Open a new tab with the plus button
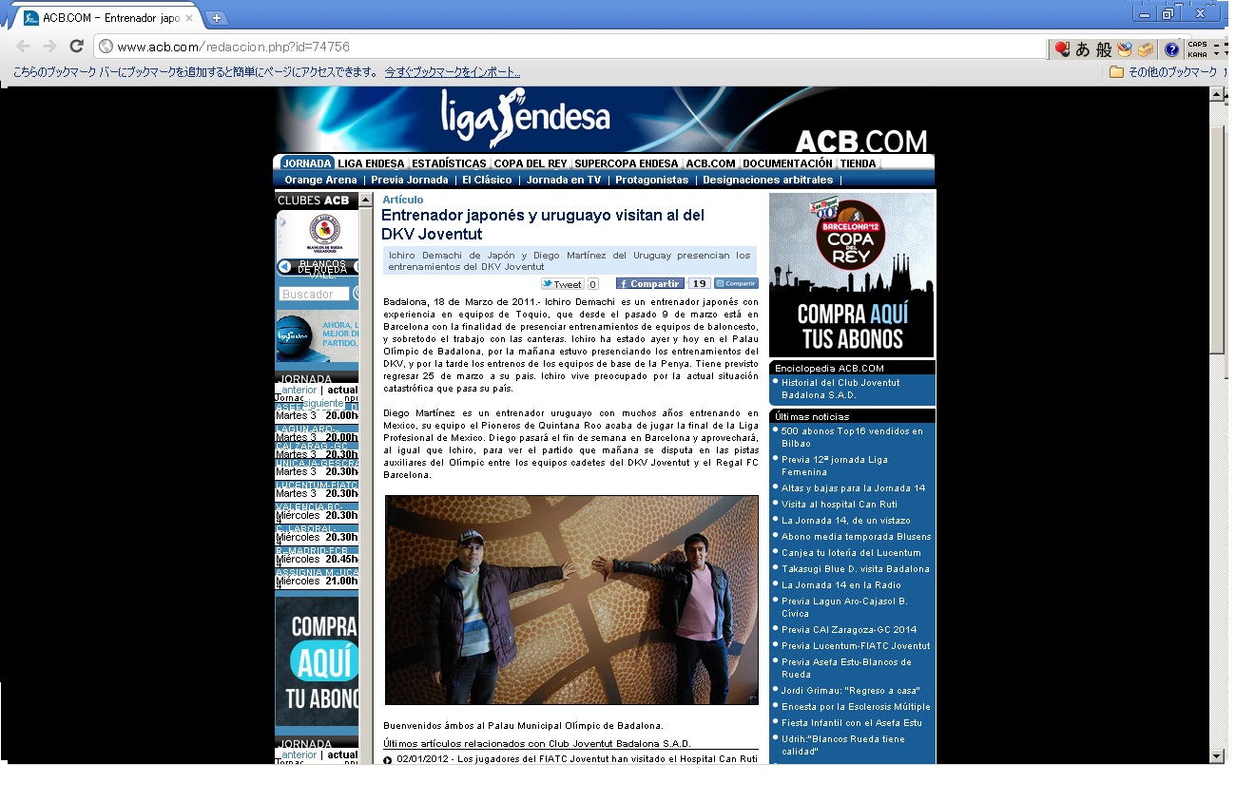The height and width of the screenshot is (802, 1236). click(217, 17)
